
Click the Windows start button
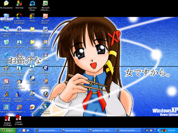tap(8, 131)
